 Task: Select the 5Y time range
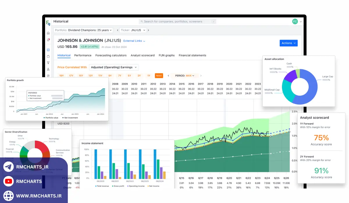pos(129,76)
